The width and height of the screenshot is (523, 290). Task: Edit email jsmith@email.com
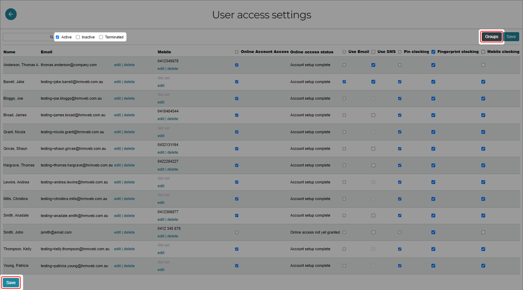pyautogui.click(x=117, y=233)
